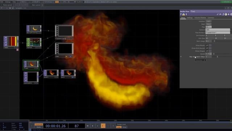The width and height of the screenshot is (232, 131).
Task: Click the round Python language icon in parameter header
Action: point(226,14)
